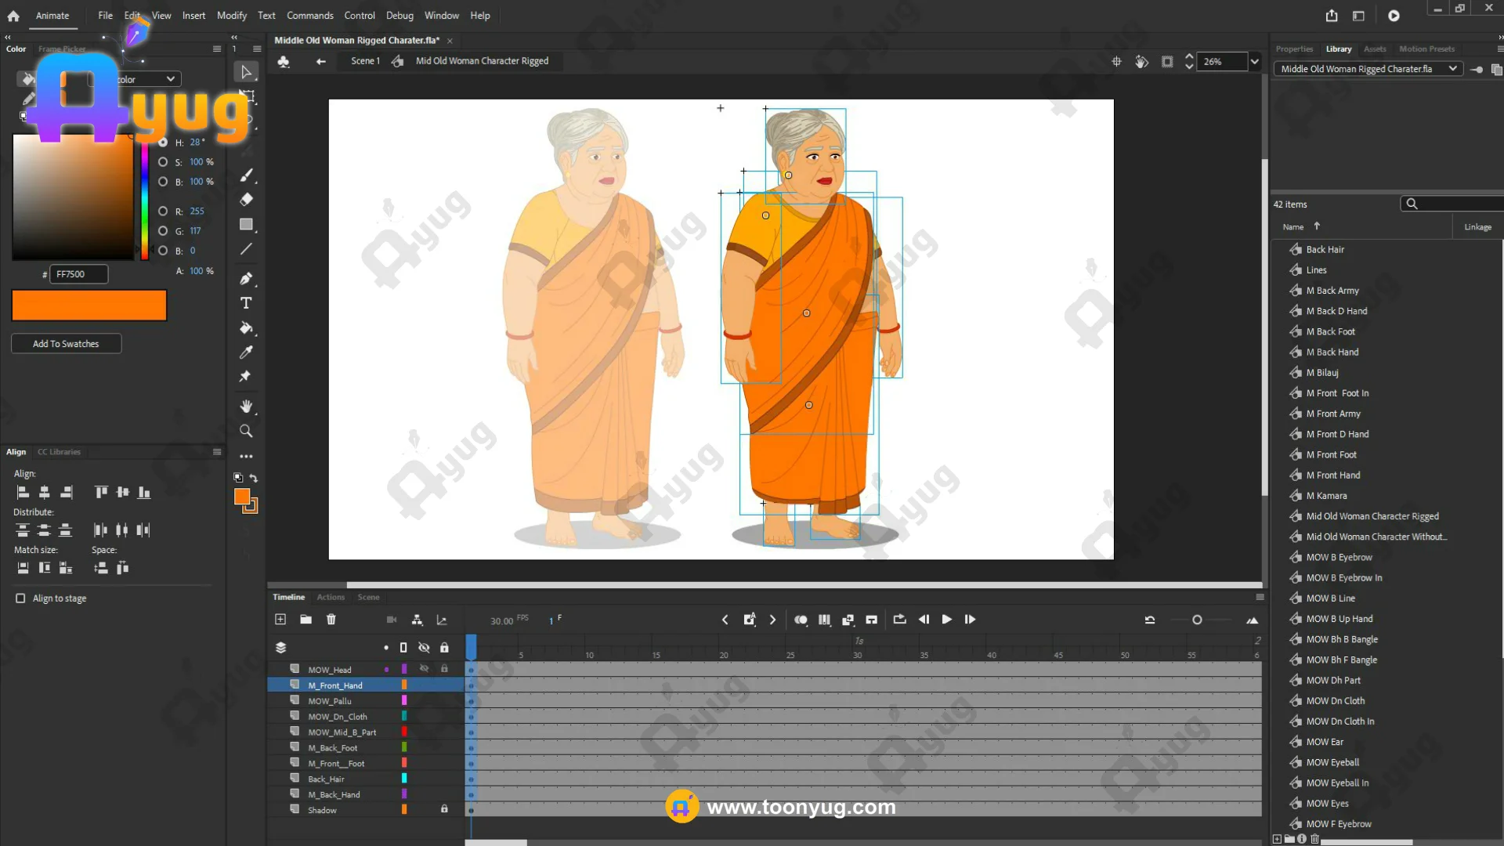Select the Hand tool

246,406
